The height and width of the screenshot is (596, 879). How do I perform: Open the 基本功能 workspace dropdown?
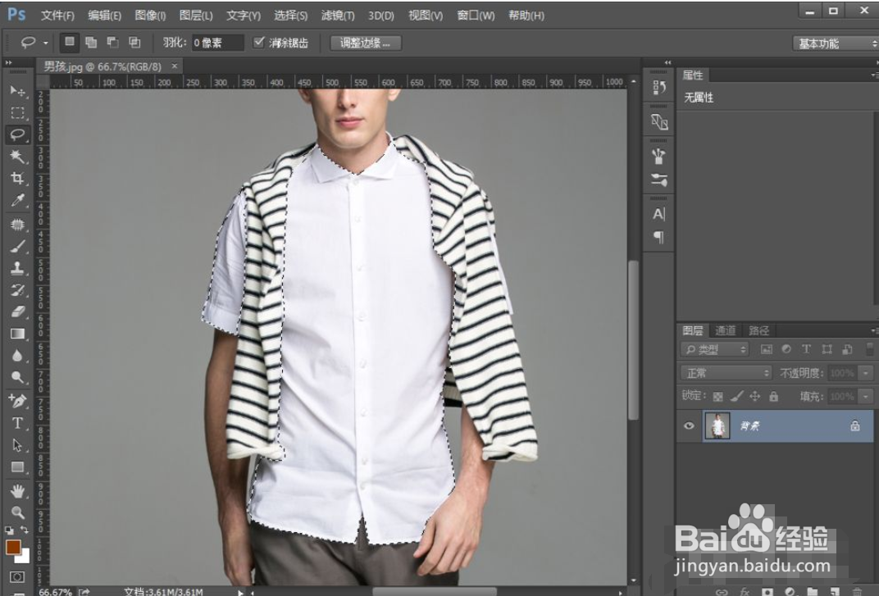(x=836, y=43)
